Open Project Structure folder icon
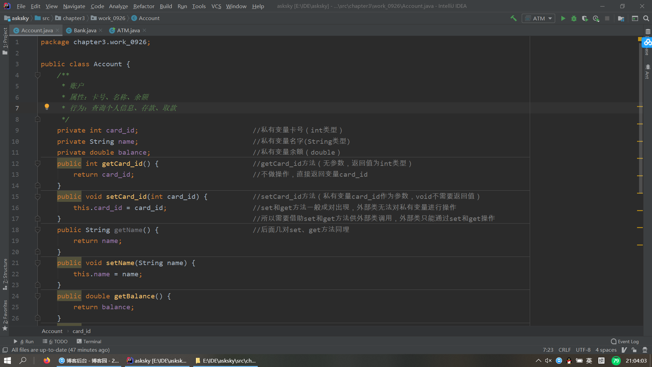This screenshot has width=652, height=367. (x=621, y=18)
